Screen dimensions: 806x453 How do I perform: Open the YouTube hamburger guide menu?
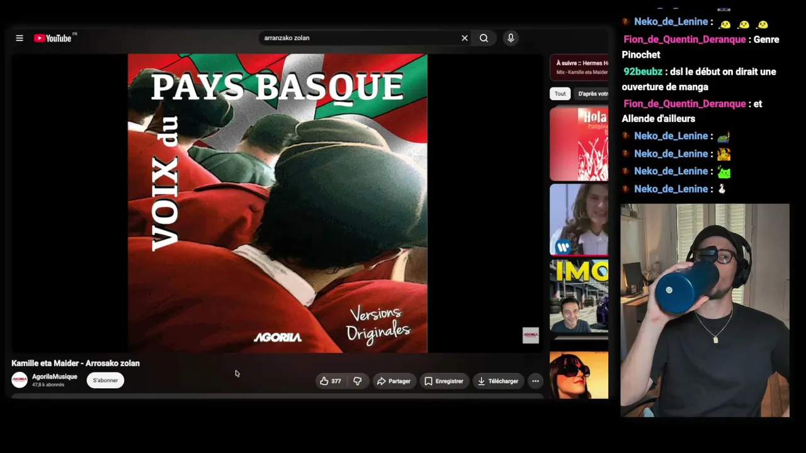(x=20, y=38)
